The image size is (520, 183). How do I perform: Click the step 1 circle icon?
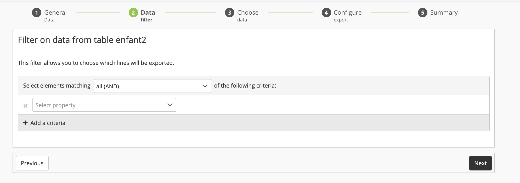click(x=37, y=13)
